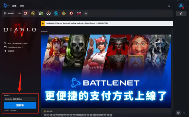Viewport: 189px width, 117px height.
Task: Add a game with the plus button
Action: (86, 14)
